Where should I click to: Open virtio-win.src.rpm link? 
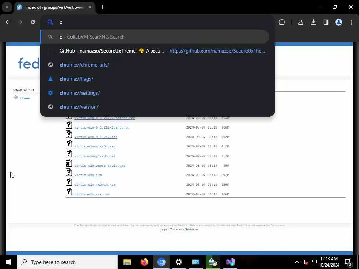[92, 194]
